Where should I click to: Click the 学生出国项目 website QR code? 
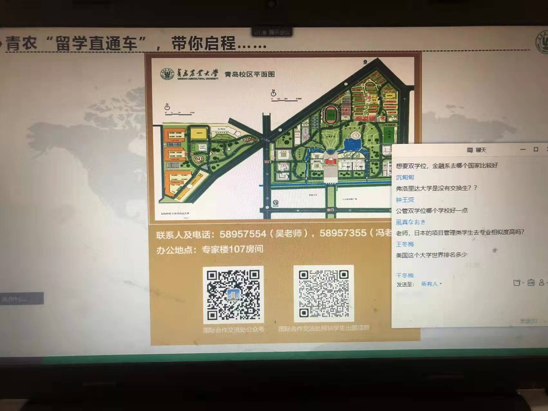point(324,293)
